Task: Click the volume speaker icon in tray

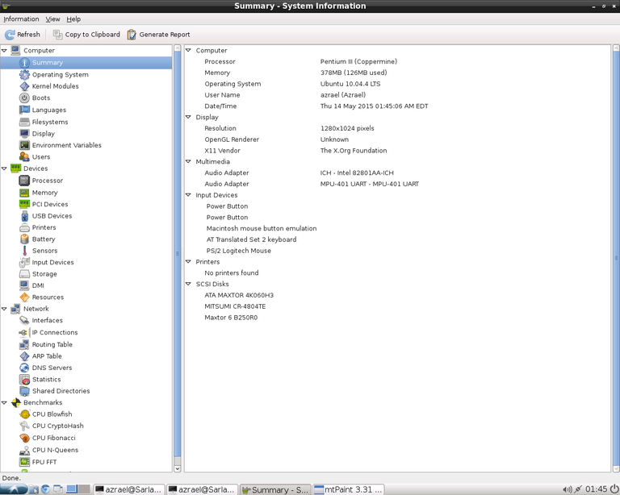Action: [x=567, y=489]
